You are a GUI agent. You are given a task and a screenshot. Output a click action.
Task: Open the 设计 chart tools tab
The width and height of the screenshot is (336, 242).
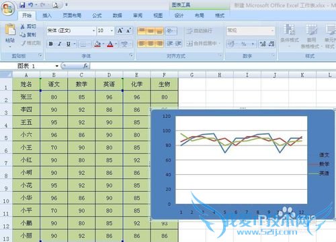pos(179,15)
